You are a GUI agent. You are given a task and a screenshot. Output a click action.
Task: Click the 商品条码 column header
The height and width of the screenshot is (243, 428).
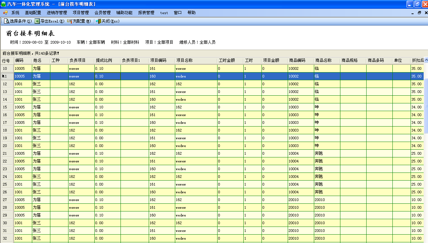pyautogui.click(x=379, y=61)
